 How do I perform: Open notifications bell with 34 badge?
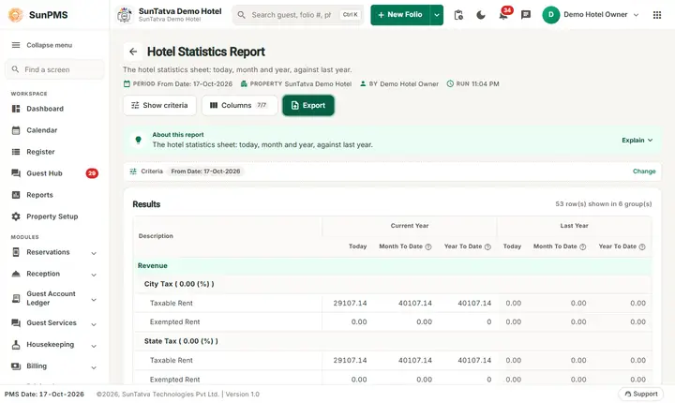pos(503,15)
